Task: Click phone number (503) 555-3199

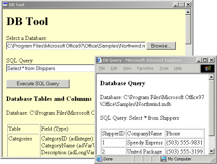Action: pyautogui.click(x=185, y=151)
